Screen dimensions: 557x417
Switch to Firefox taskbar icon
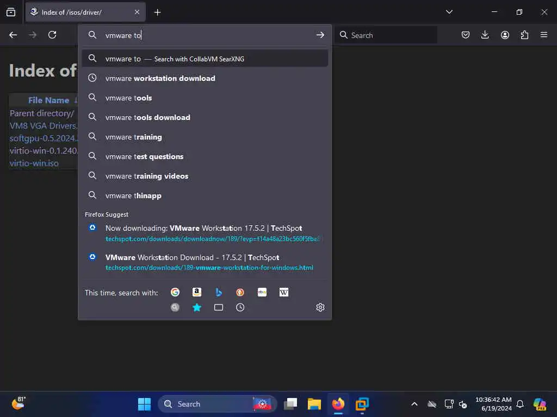(338, 404)
